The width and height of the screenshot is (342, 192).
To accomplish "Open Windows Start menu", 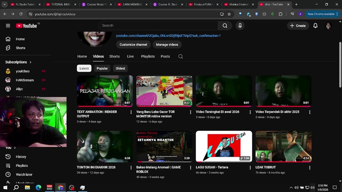I will pos(5,187).
